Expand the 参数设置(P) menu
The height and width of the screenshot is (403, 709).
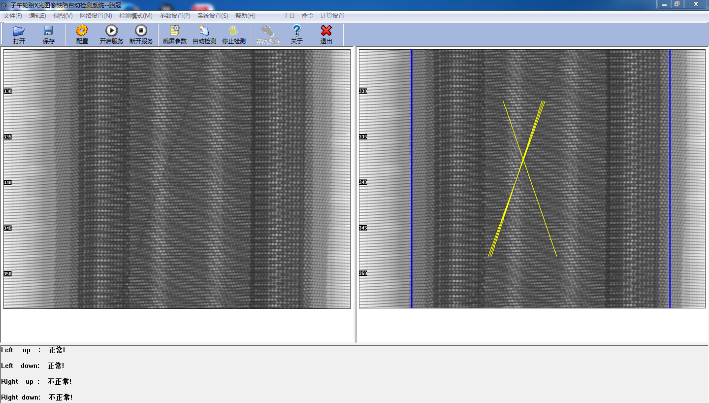click(x=175, y=16)
